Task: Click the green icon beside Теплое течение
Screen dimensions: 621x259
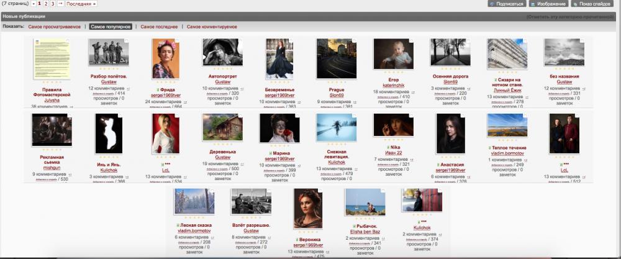Action: point(489,148)
